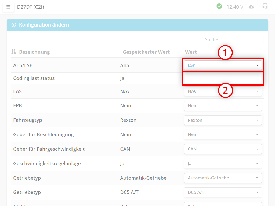The height and width of the screenshot is (206, 275).
Task: Expand the Fahrzeugtyp Rexton dropdown
Action: pyautogui.click(x=223, y=120)
